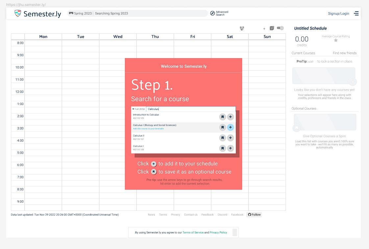Bookmark Calculus I (Biology and Social Sciences)
The image size is (369, 249).
(222, 127)
